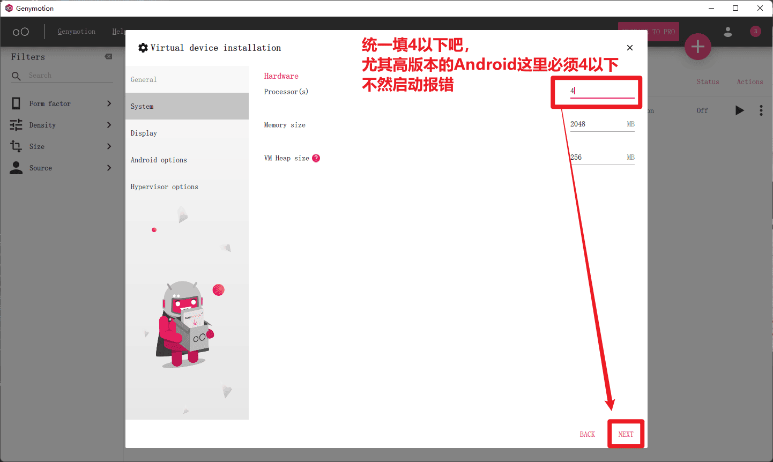Close the Virtual device installation dialog
773x462 pixels.
630,48
